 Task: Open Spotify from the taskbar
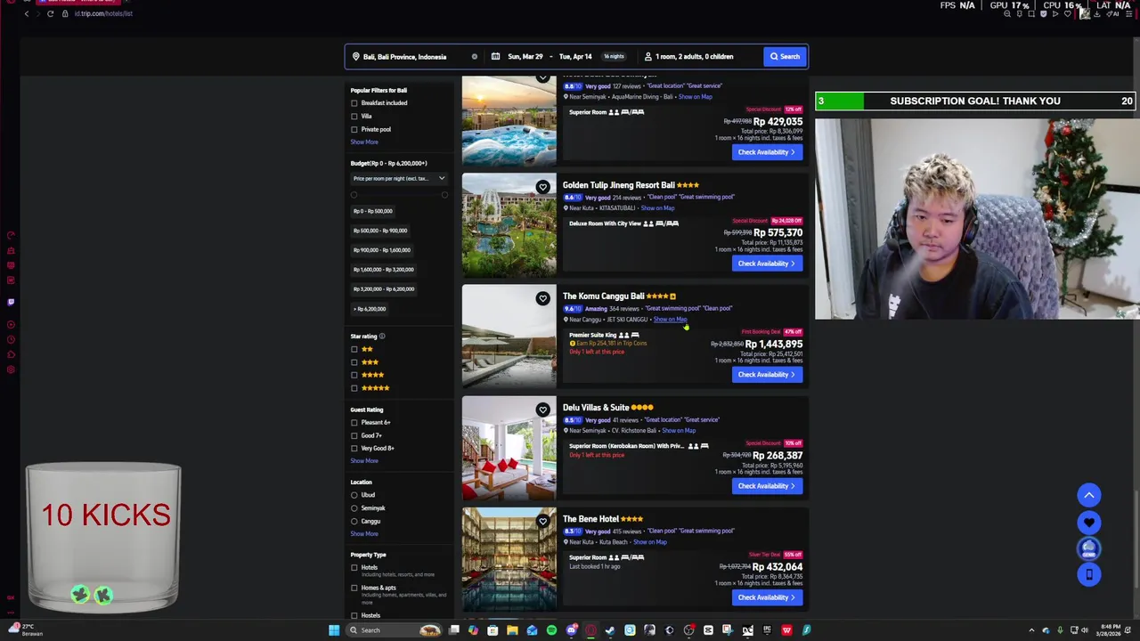pyautogui.click(x=551, y=630)
